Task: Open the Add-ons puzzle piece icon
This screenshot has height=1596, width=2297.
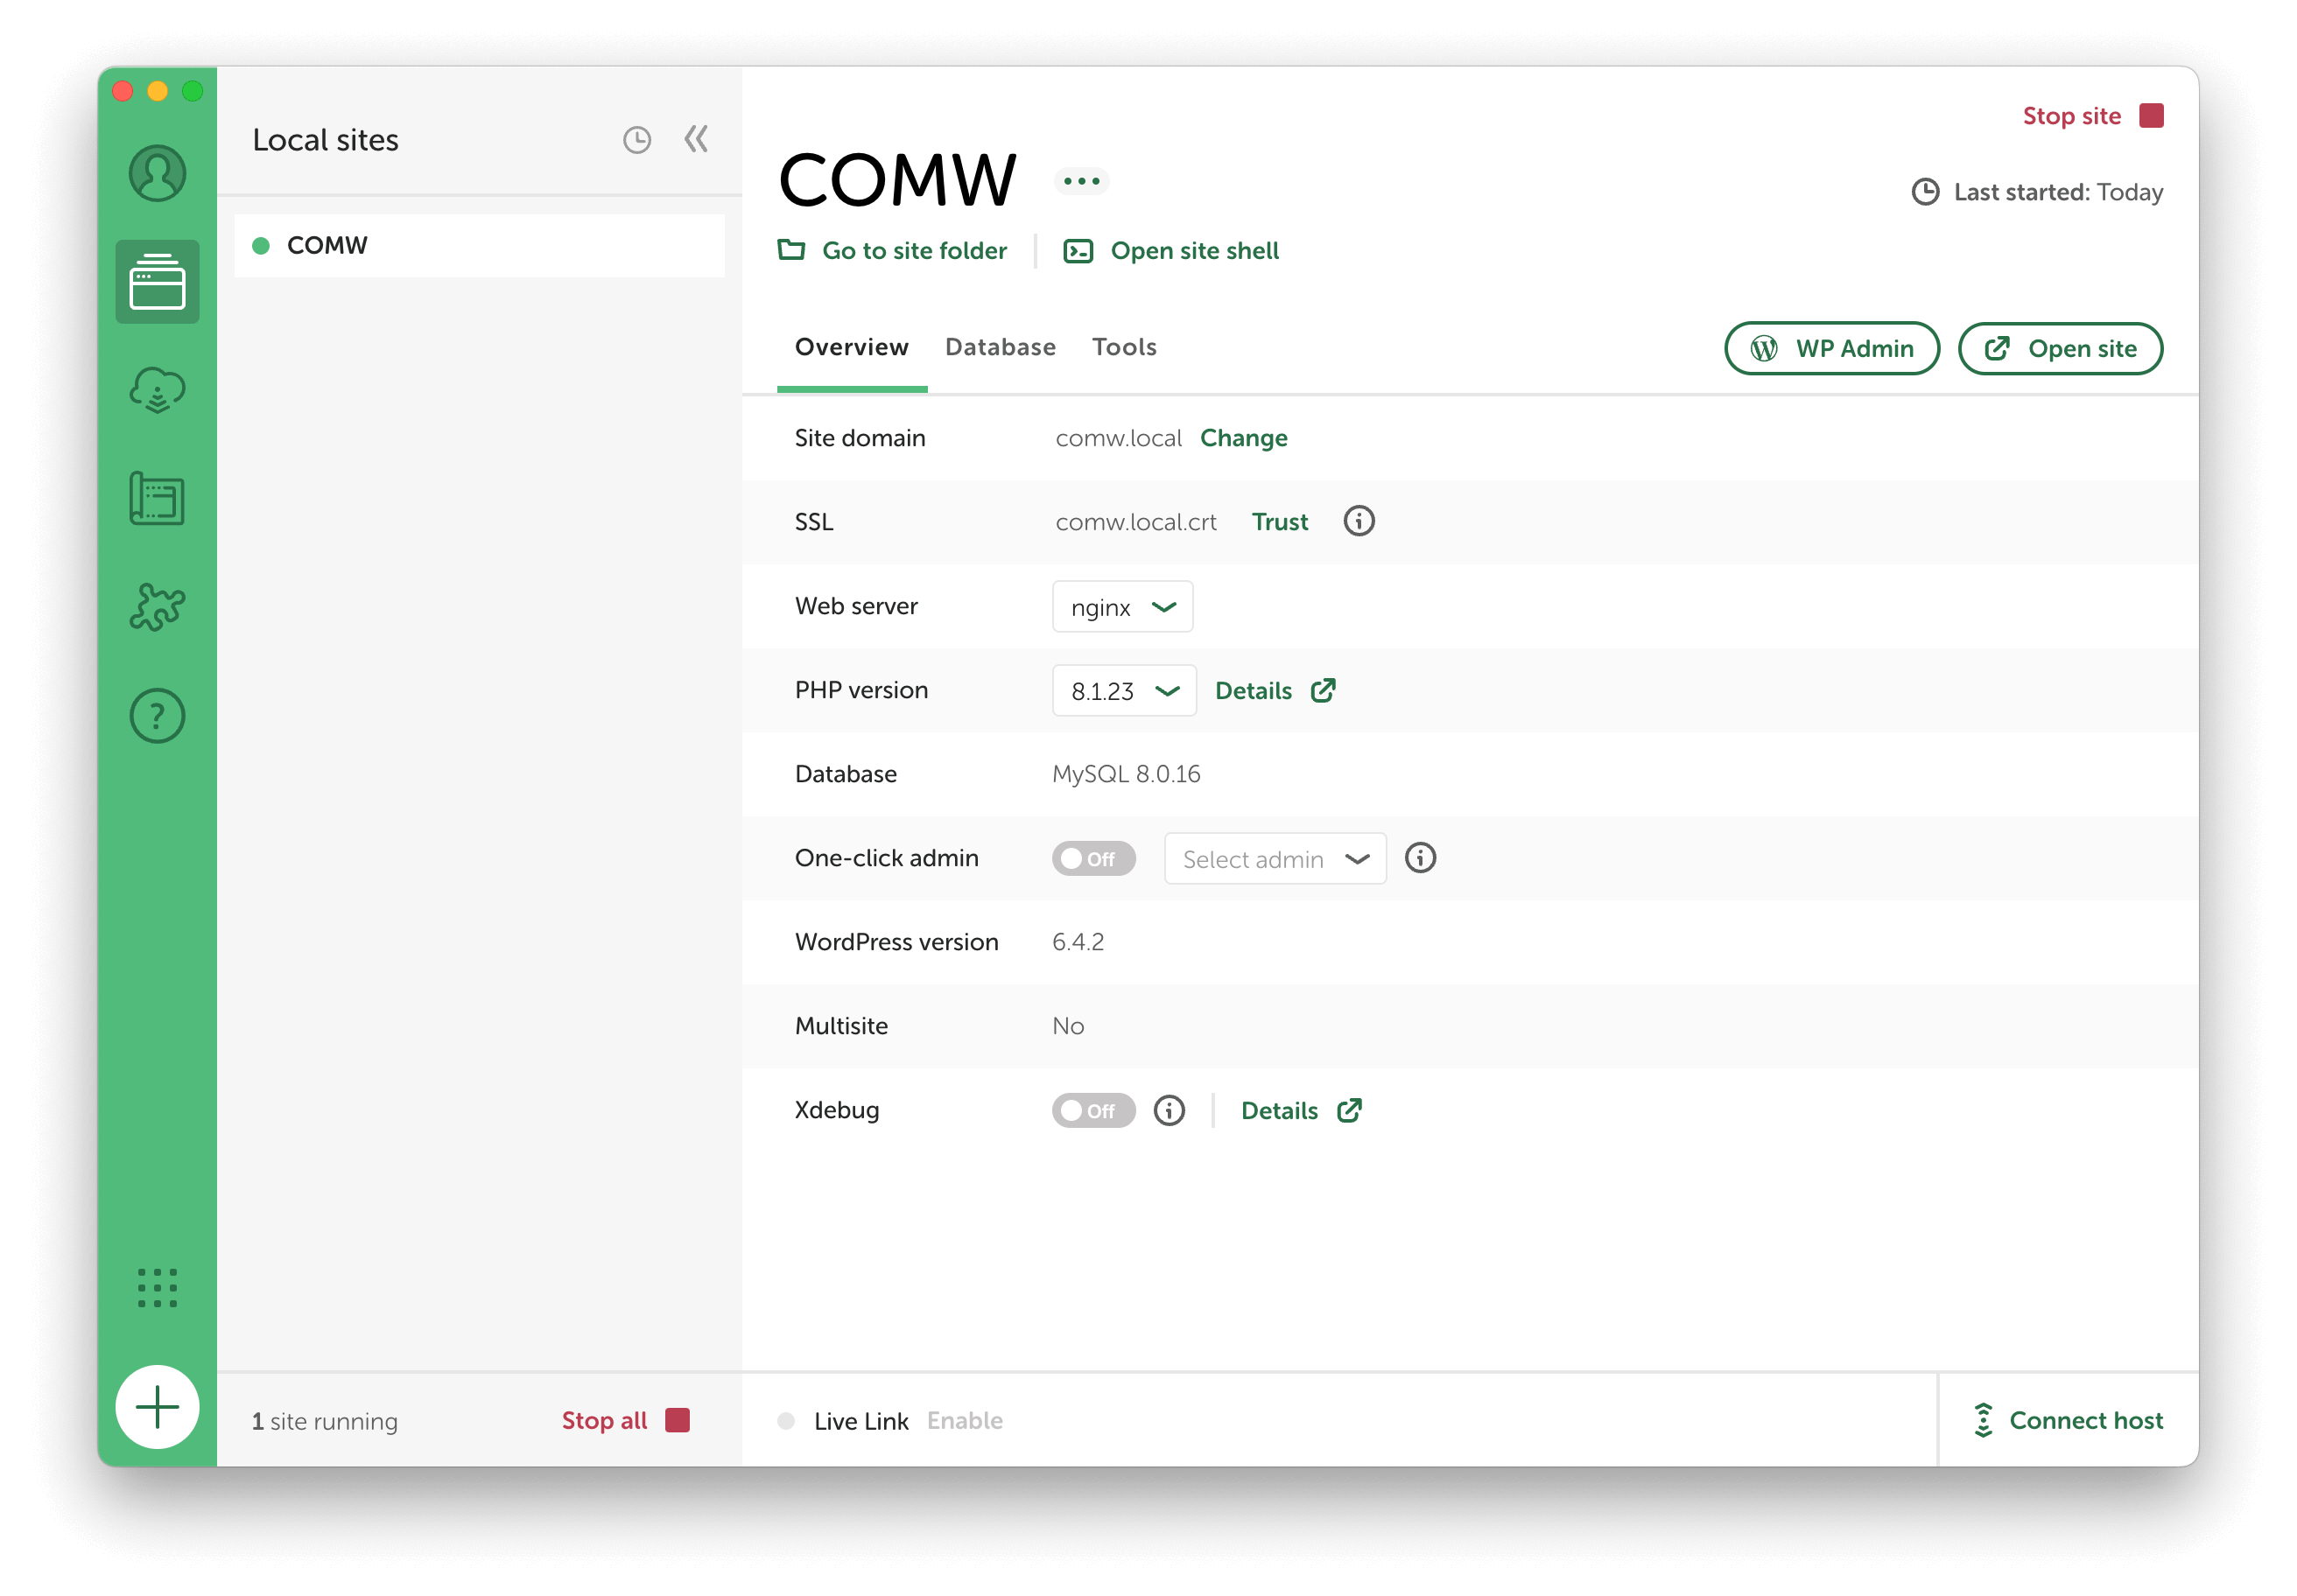Action: (x=157, y=607)
